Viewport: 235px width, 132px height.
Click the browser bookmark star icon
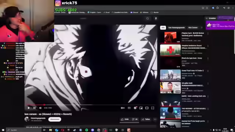207,8
